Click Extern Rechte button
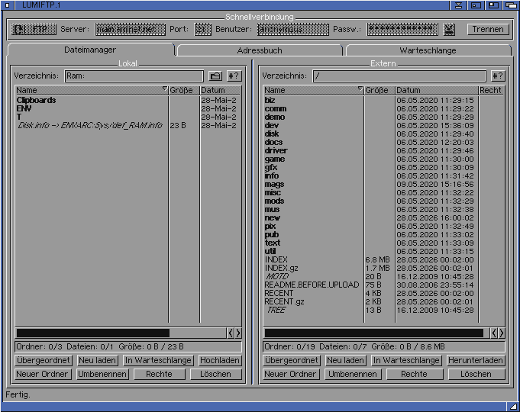This screenshot has width=520, height=412. pos(415,374)
